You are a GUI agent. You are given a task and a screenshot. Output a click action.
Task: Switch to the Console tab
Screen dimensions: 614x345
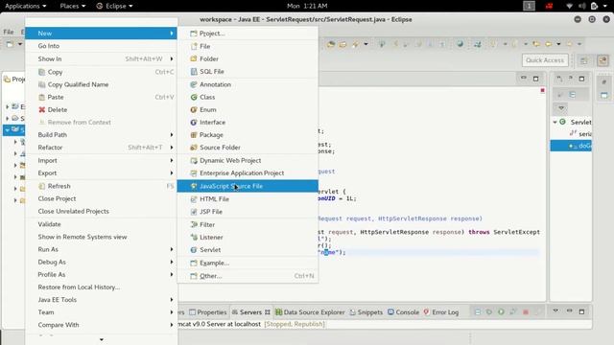pos(403,312)
